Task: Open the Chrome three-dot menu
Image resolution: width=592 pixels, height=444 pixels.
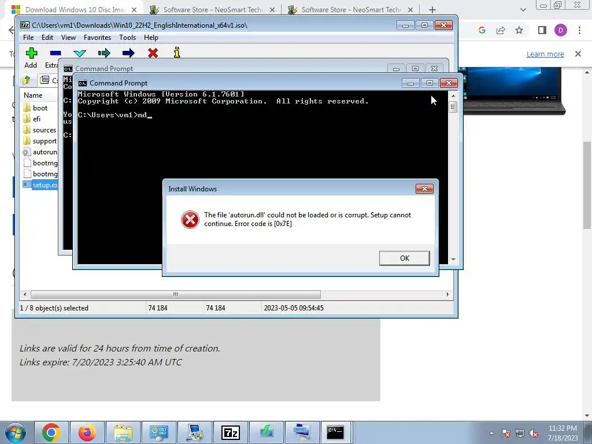Action: [x=579, y=30]
